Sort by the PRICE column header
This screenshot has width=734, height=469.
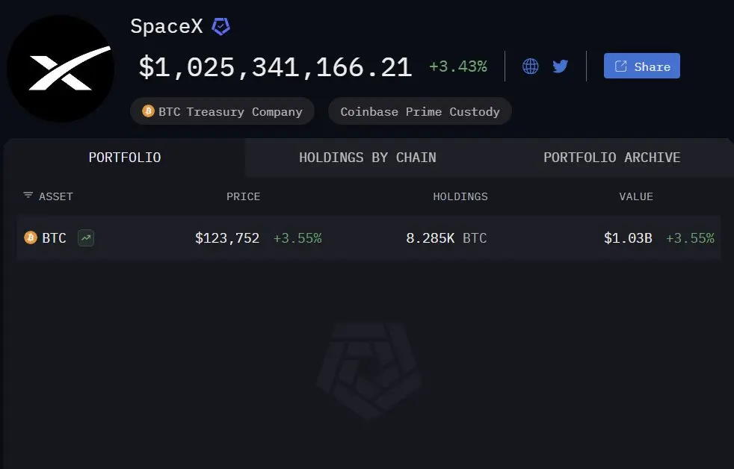244,196
